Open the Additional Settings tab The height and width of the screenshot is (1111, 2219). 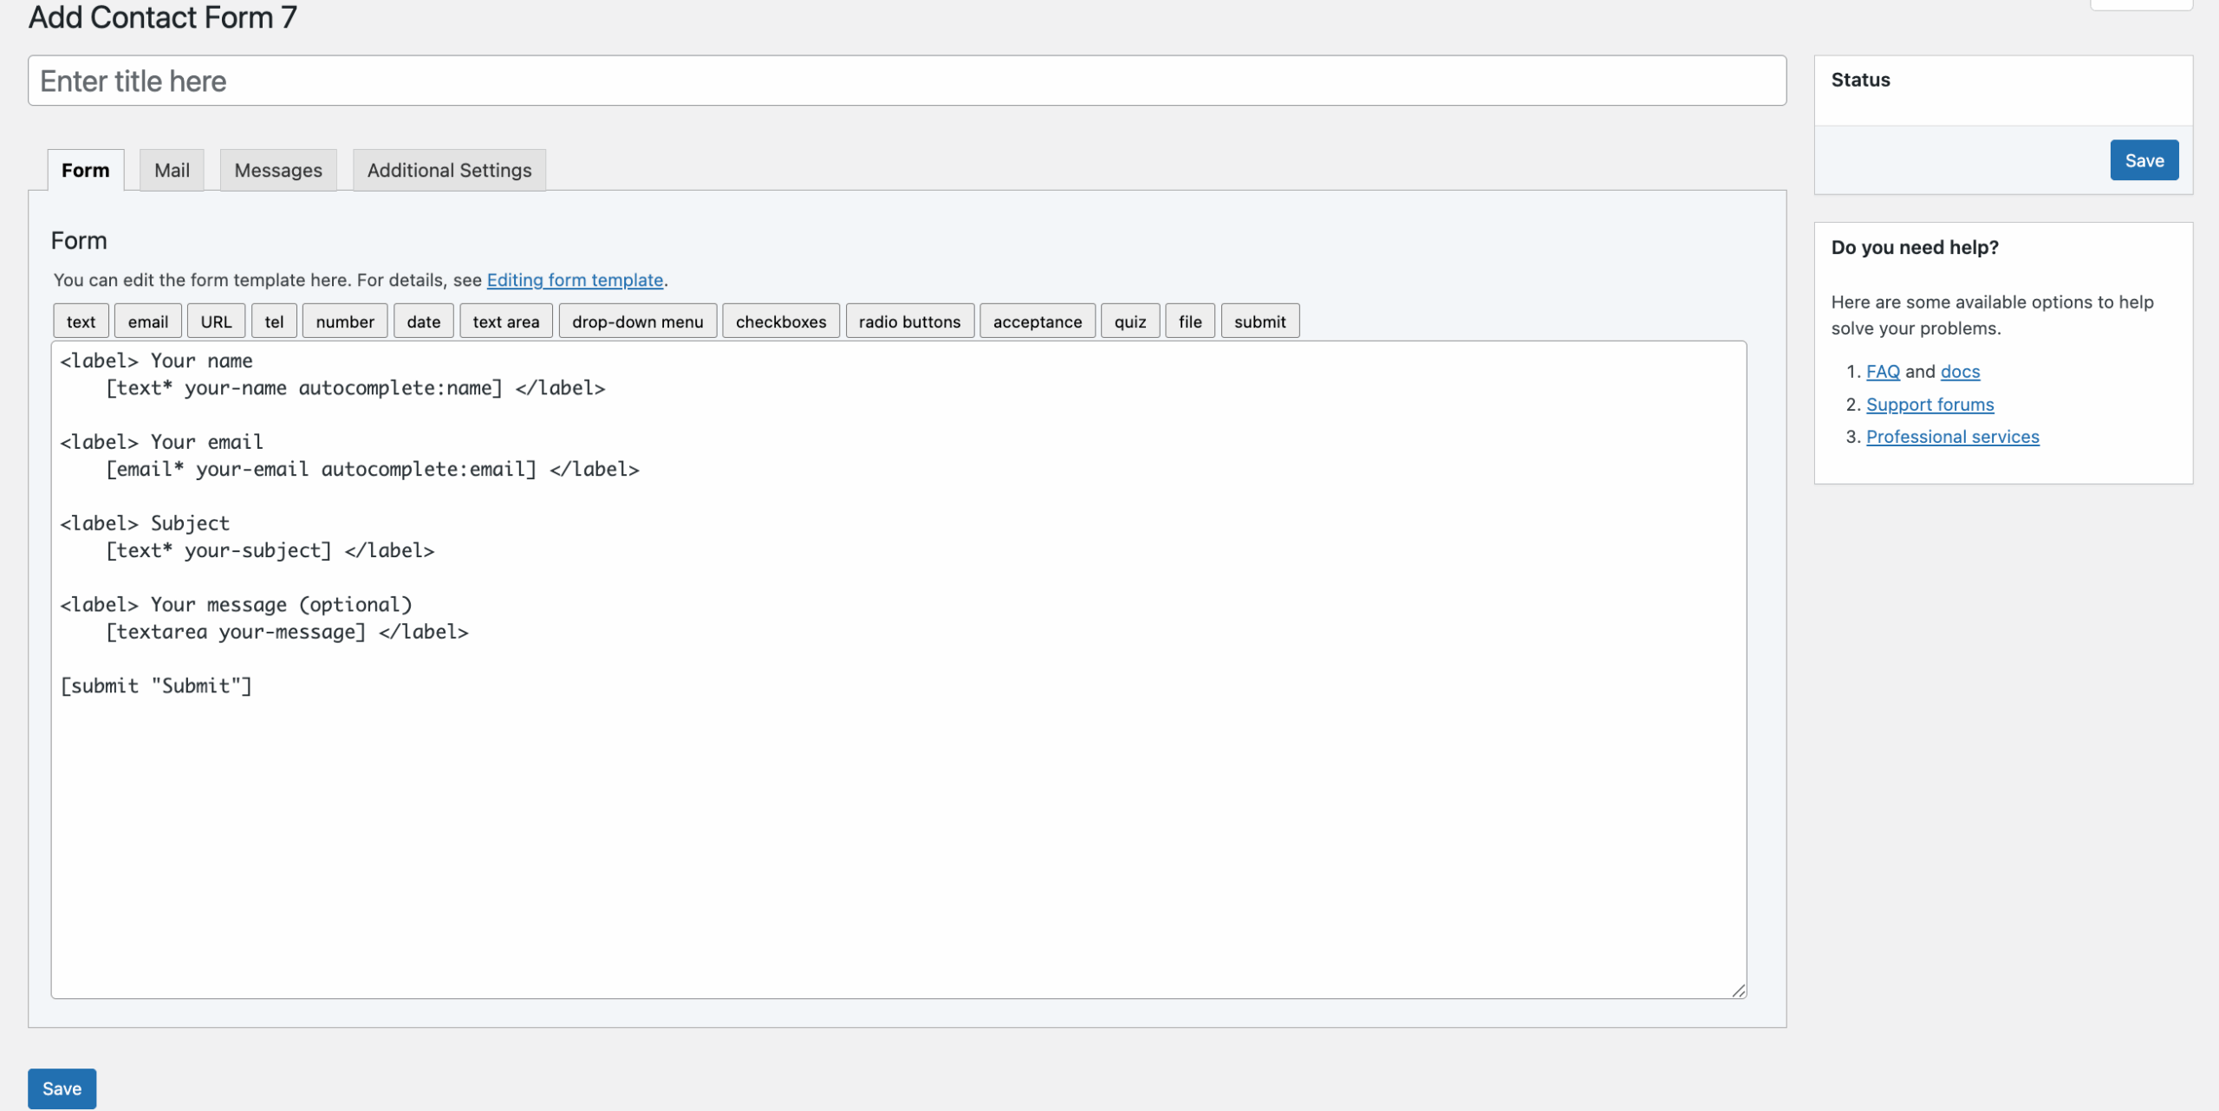point(449,170)
